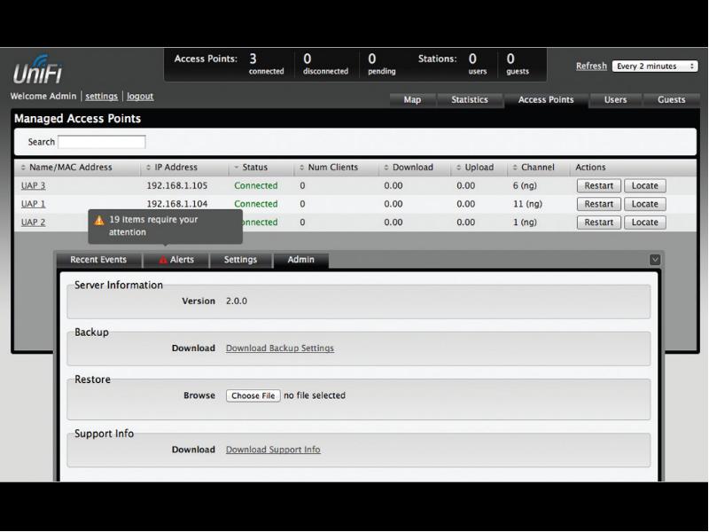Viewport: 709px width, 532px height.
Task: Switch to the Map tab
Action: [x=412, y=99]
